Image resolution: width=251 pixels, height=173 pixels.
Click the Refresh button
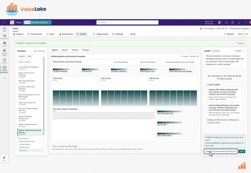228,34
